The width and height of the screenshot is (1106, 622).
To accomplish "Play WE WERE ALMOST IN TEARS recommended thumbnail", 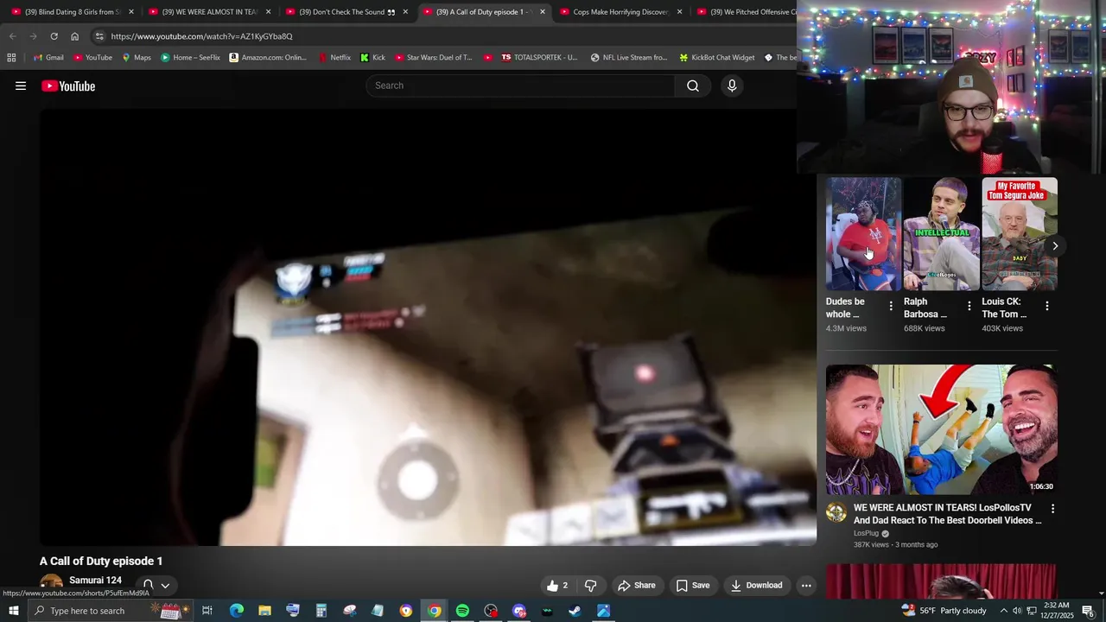I will coord(941,429).
